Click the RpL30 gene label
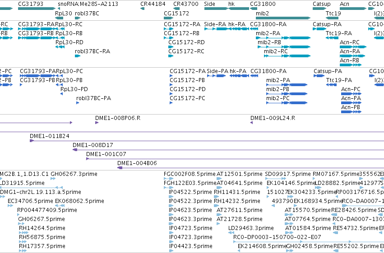 click(x=64, y=13)
